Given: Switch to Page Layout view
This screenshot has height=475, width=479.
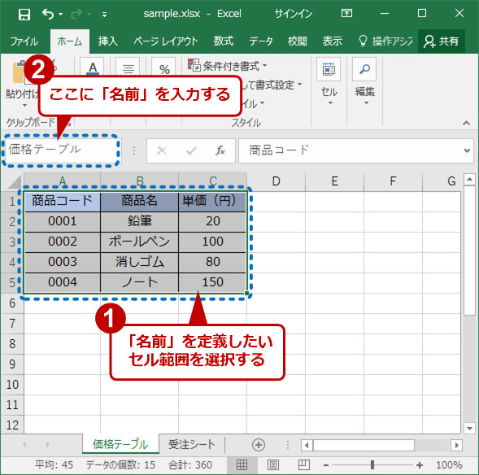Looking at the screenshot, I should pyautogui.click(x=272, y=465).
